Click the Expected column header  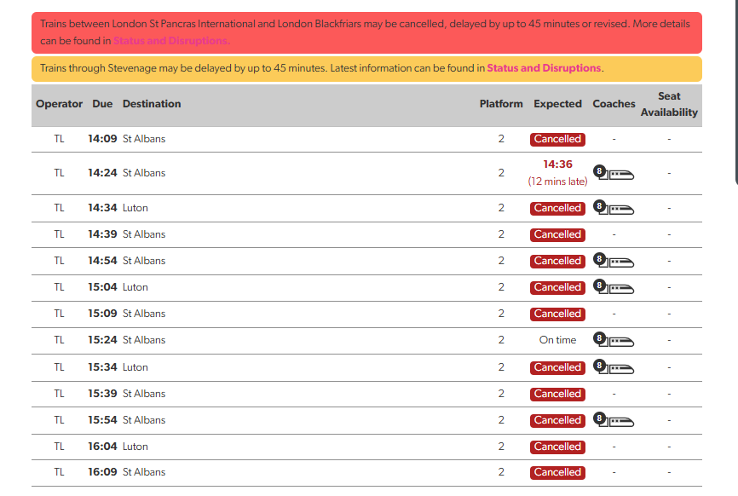click(557, 104)
